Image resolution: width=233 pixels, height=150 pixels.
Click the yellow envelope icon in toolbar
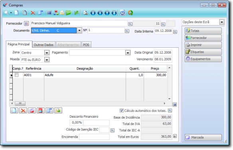pyautogui.click(x=62, y=13)
